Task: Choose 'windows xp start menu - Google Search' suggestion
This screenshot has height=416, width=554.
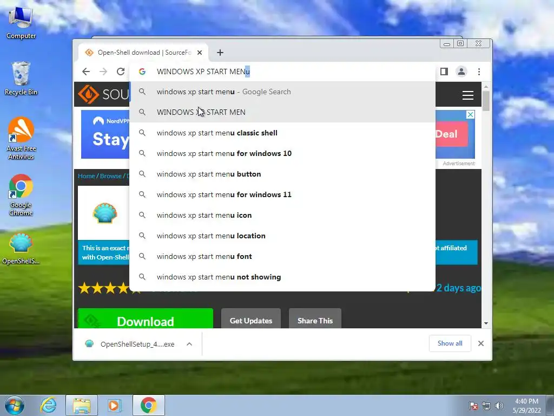Action: [282, 92]
